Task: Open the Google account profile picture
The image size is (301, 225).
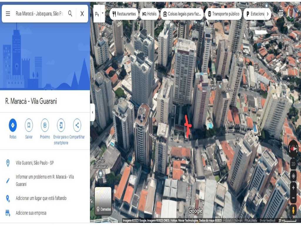Action: coord(291,13)
